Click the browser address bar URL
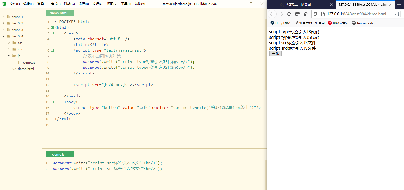This screenshot has height=190, width=404. pyautogui.click(x=357, y=14)
